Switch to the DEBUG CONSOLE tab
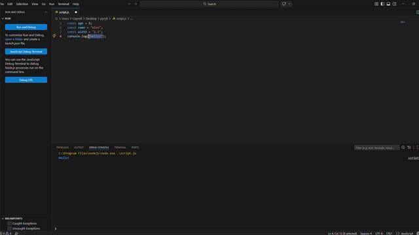 pos(99,148)
